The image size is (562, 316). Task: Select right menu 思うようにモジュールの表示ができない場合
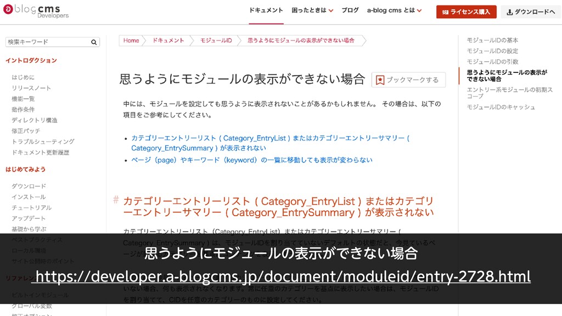[x=507, y=76]
